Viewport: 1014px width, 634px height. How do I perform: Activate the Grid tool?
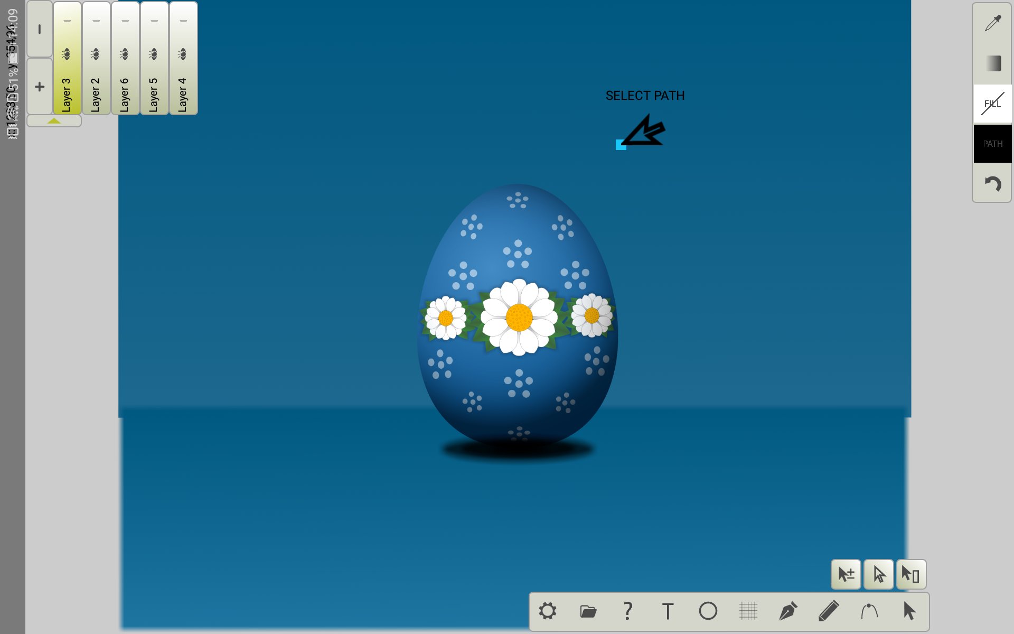(x=748, y=611)
